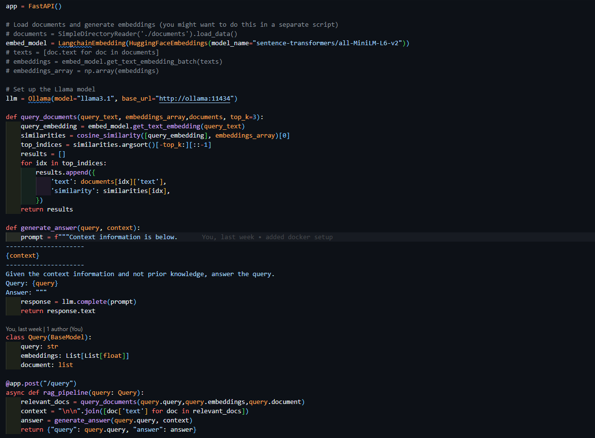
Task: Click the "llama3.1" model string
Action: [95, 99]
